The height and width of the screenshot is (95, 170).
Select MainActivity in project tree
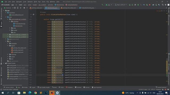point(18,26)
